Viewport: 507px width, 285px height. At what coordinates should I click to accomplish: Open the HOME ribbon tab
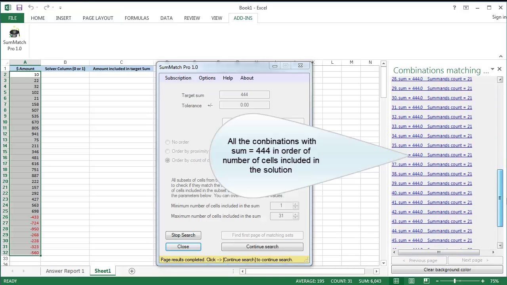click(38, 18)
